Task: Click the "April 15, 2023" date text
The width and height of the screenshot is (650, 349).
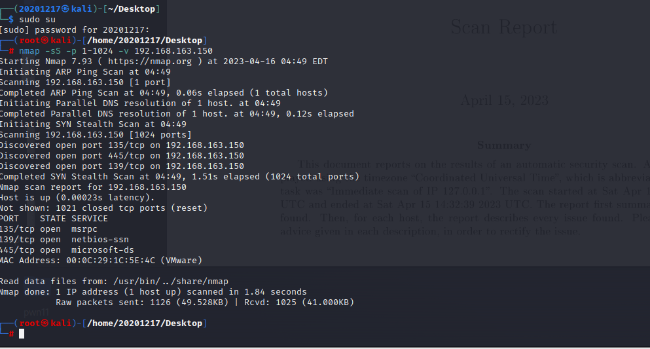Action: click(x=504, y=100)
